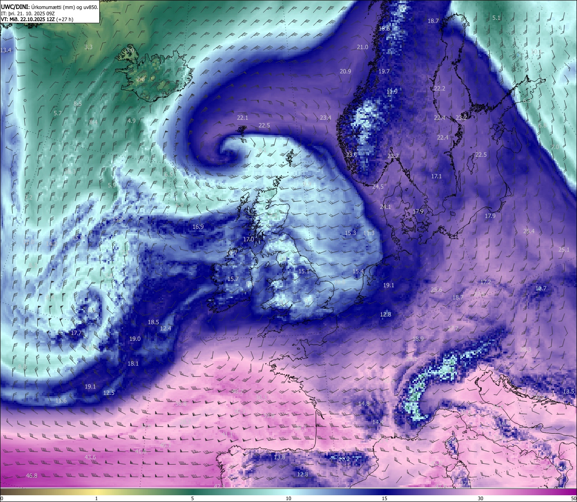Screen dimensions: 577x502
Task: Click the 20.9 value on the map
Action: click(x=345, y=71)
